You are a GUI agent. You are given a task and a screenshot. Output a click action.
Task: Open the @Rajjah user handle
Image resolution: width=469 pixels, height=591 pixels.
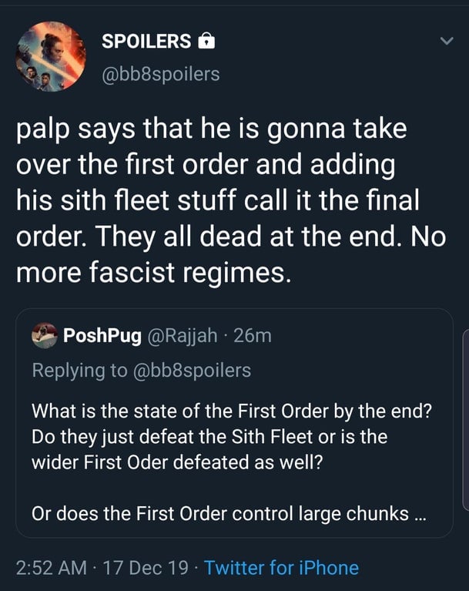(178, 336)
